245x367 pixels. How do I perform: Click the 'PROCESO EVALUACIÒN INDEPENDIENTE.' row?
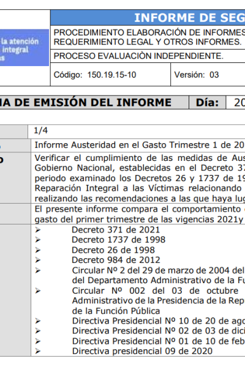tap(148, 56)
